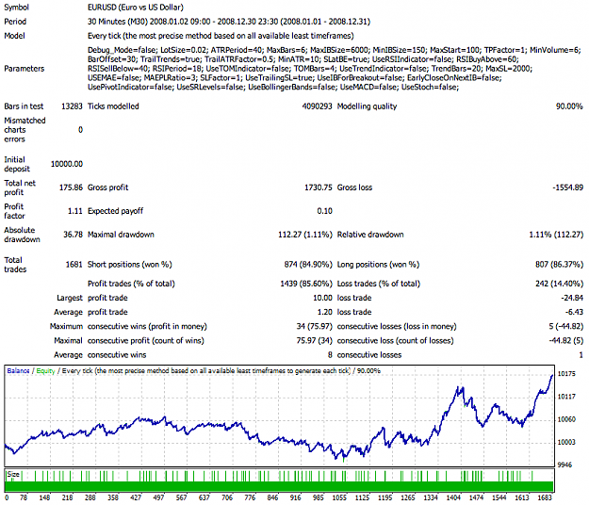Click the balance curve peak near 10175
The height and width of the screenshot is (505, 589).
click(x=552, y=376)
